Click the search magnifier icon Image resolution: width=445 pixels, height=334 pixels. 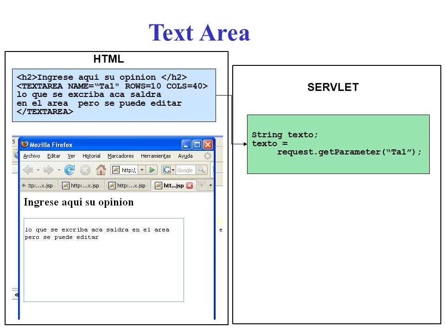(202, 170)
